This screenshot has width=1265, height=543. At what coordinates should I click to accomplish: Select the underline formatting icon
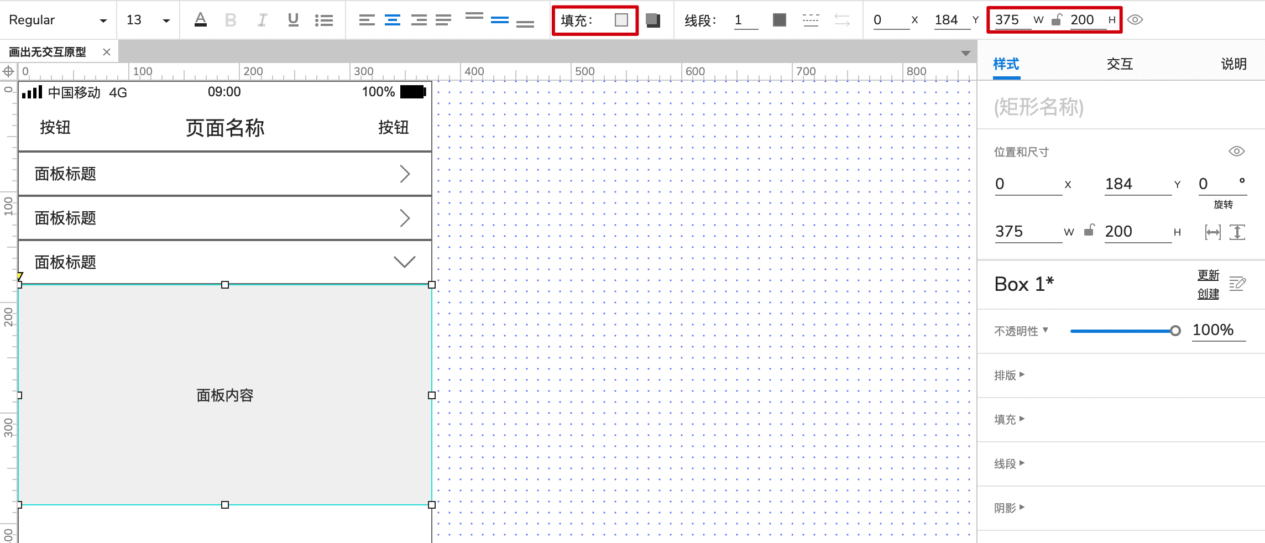pos(293,19)
